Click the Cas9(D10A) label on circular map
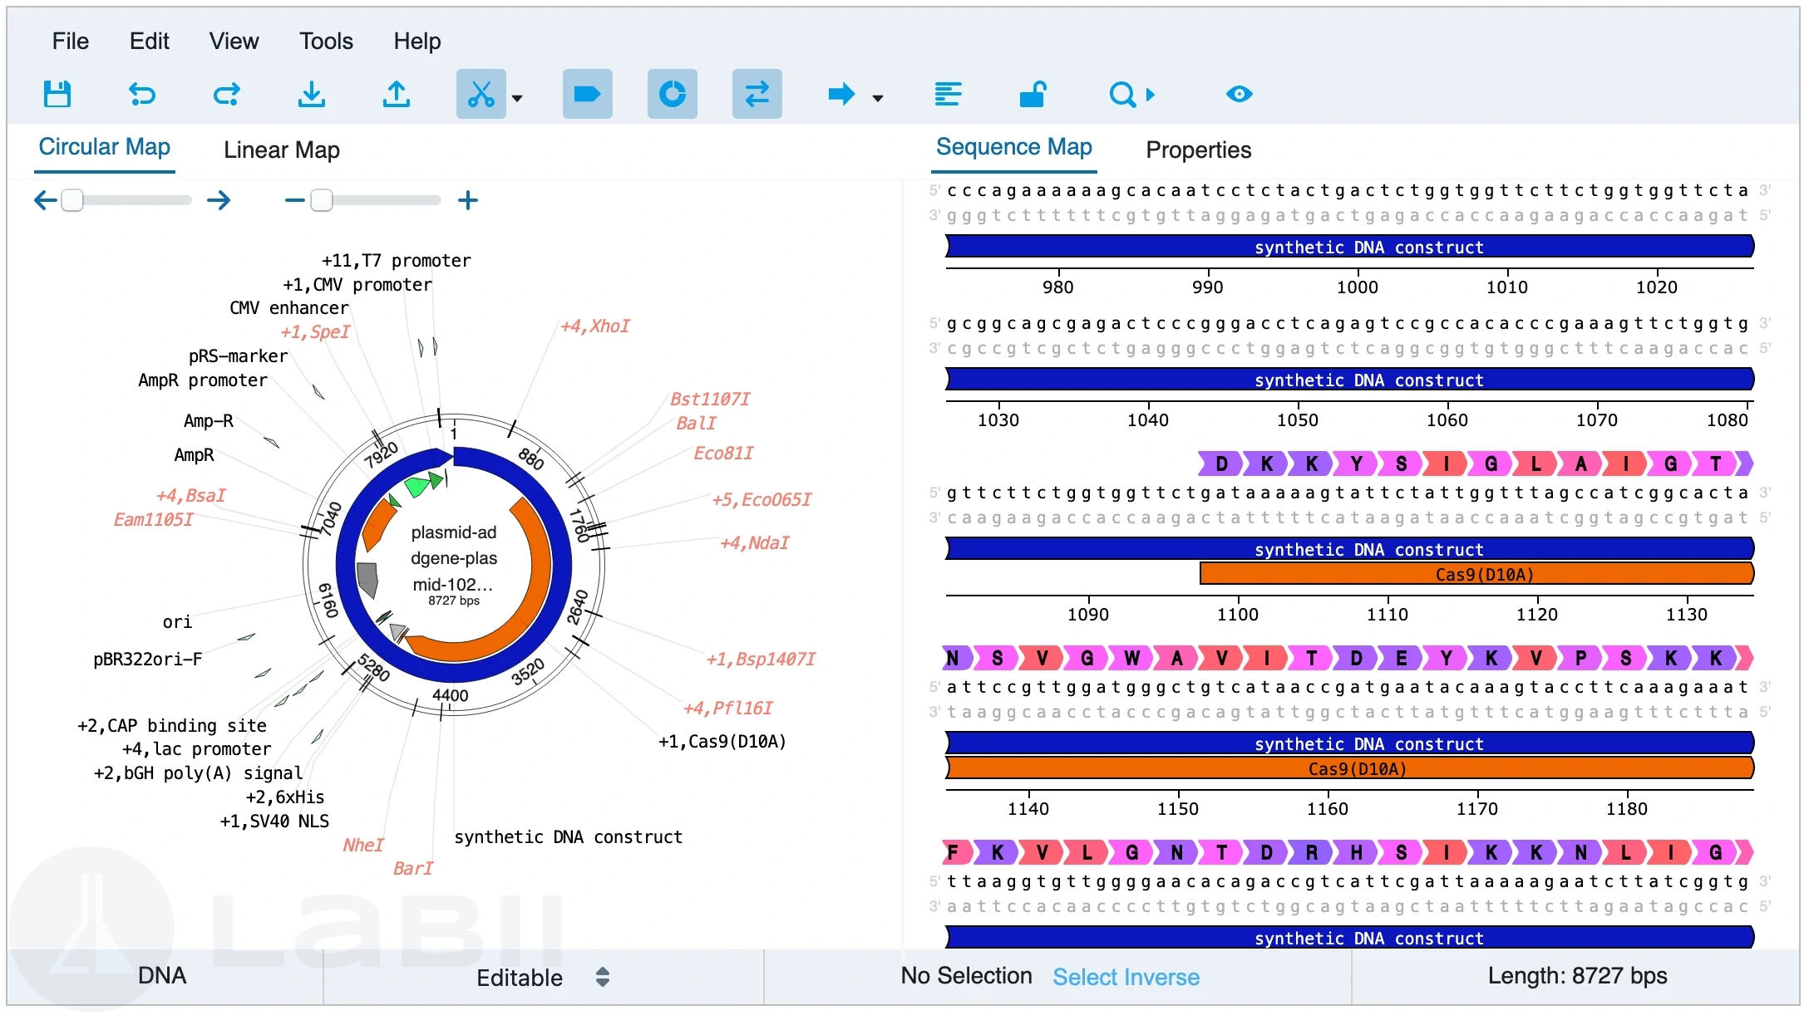Screen dimensions: 1809x1020 click(722, 741)
